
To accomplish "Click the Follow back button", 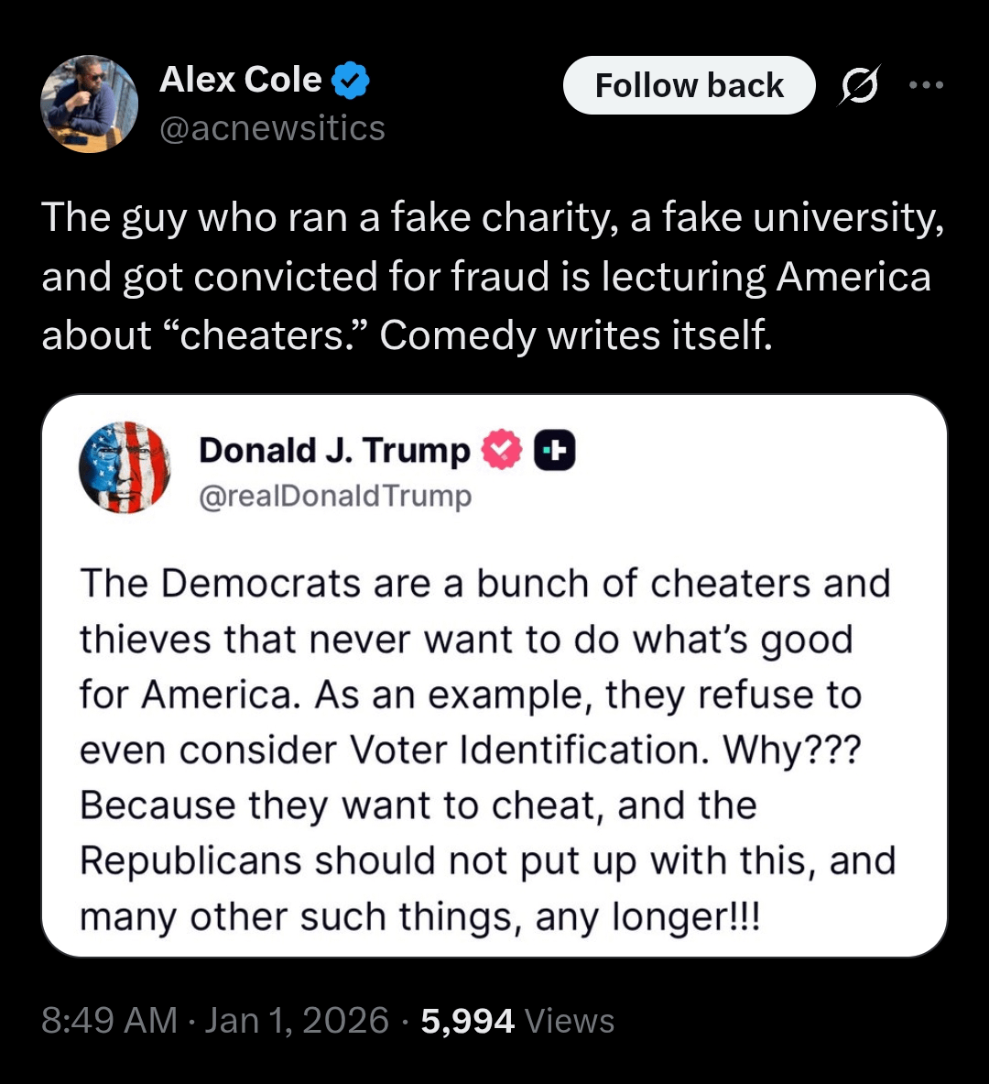I will coord(689,85).
